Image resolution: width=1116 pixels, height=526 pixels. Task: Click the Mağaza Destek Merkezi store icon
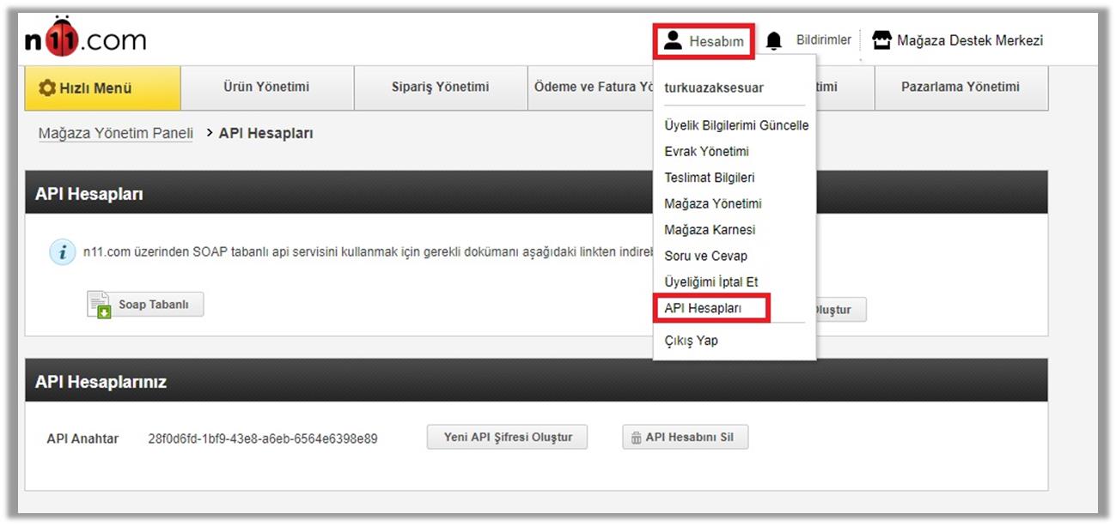(x=881, y=40)
